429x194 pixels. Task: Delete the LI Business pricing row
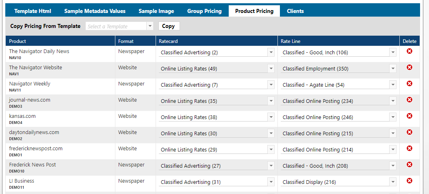click(409, 181)
